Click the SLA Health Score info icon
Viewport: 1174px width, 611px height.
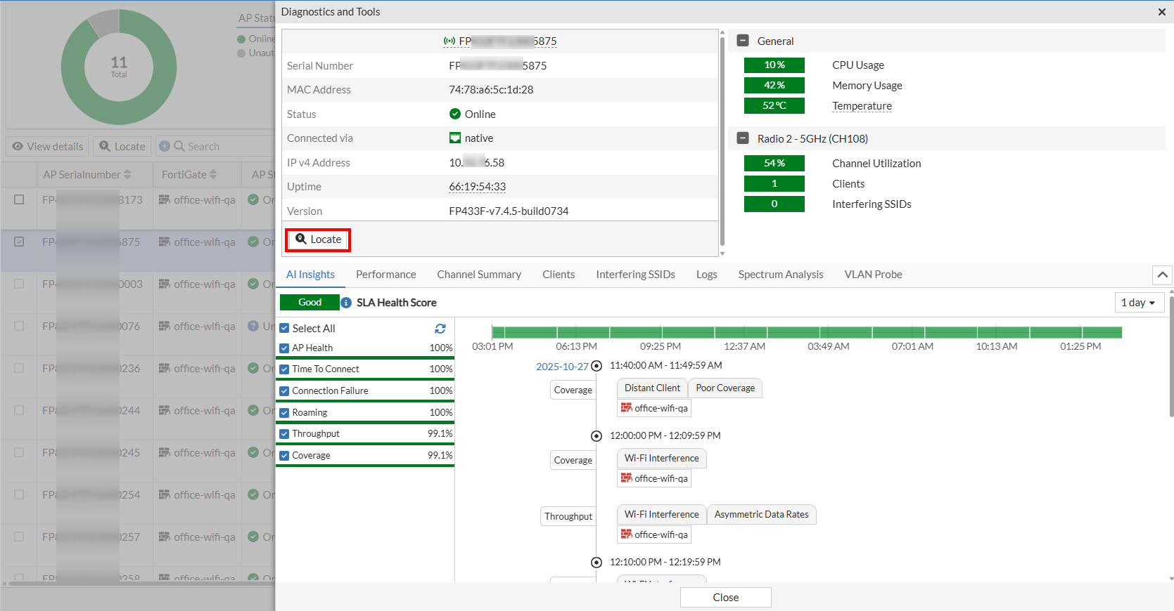pos(346,303)
